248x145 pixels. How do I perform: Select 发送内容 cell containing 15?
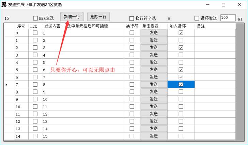(82, 136)
